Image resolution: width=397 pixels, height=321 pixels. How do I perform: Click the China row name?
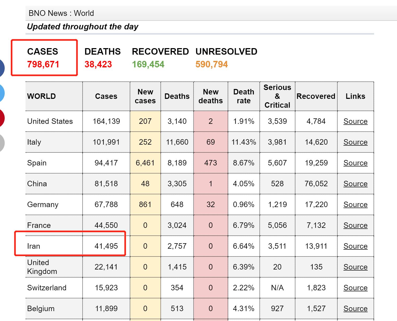[37, 184]
